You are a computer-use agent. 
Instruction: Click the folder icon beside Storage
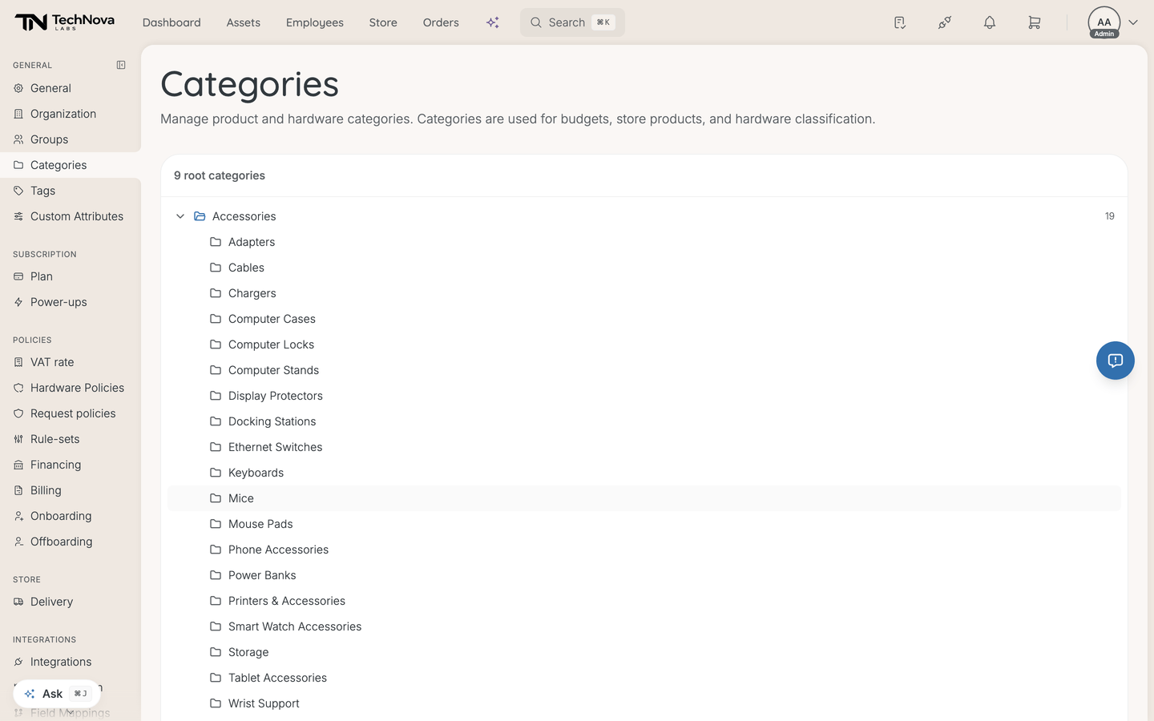216,652
